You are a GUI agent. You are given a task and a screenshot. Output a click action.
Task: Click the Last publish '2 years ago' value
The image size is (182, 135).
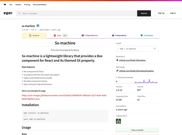click(x=121, y=109)
